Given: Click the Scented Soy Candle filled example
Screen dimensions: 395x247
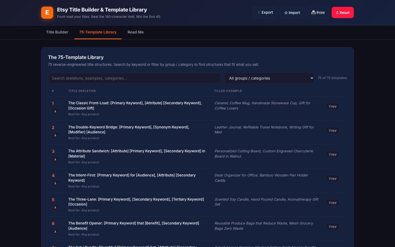Looking at the screenshot, I should pos(267,202).
